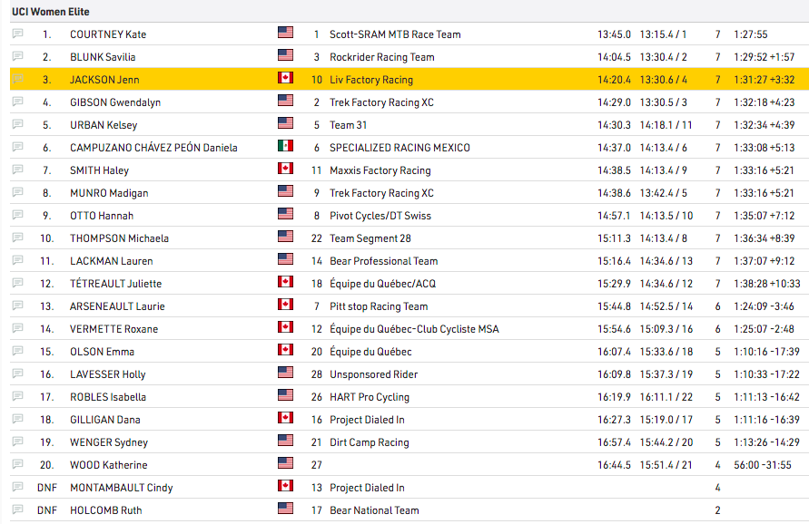This screenshot has height=524, width=809.
Task: Click the Mexico flag in CAMPUZANO row
Action: [285, 146]
